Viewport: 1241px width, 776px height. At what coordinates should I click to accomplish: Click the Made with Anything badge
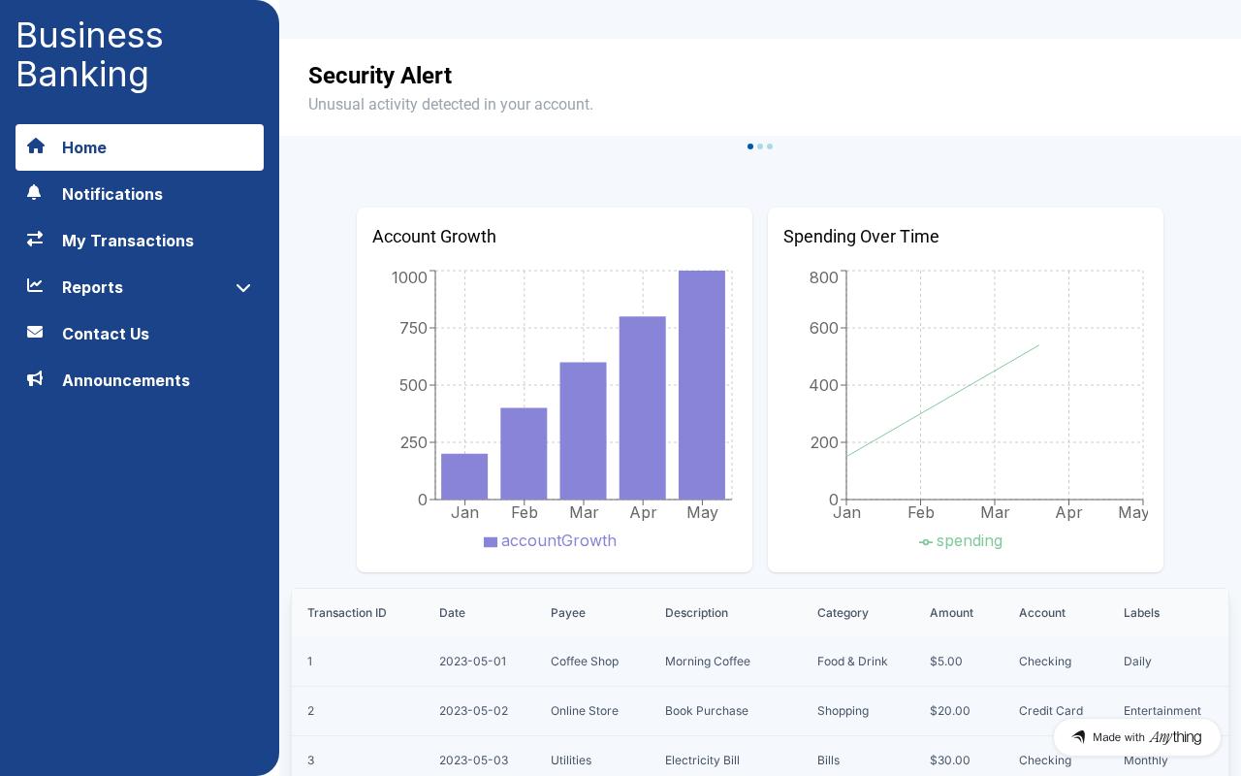click(x=1136, y=737)
